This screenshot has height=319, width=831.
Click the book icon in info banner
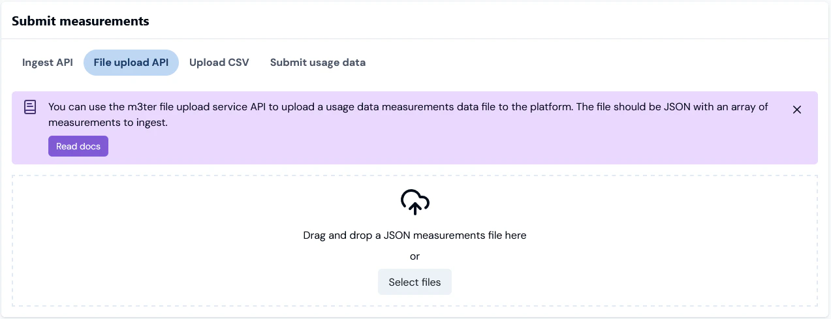click(x=30, y=107)
